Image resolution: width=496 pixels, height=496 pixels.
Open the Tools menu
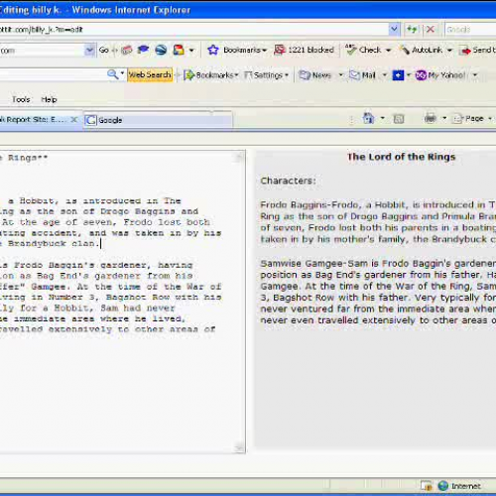coord(21,99)
